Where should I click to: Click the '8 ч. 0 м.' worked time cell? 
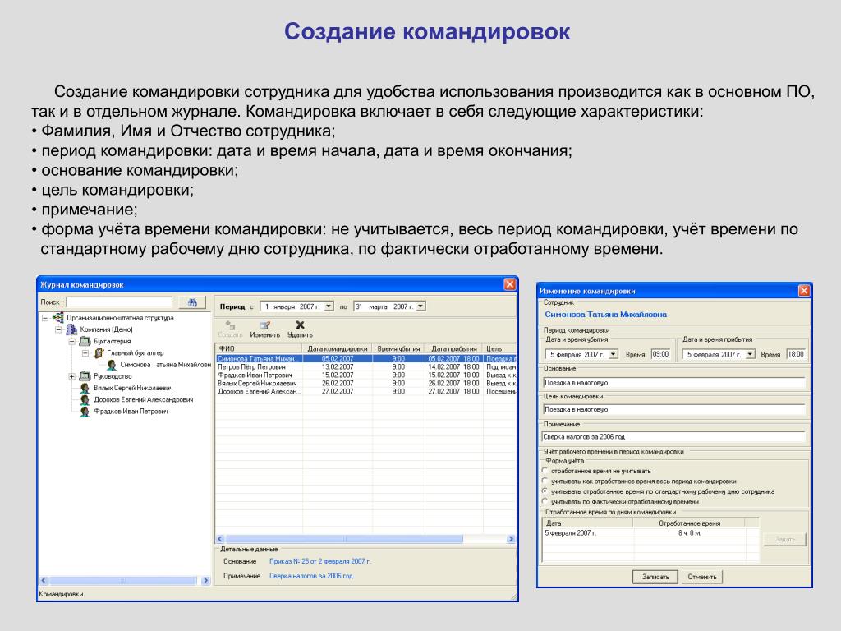pyautogui.click(x=689, y=532)
